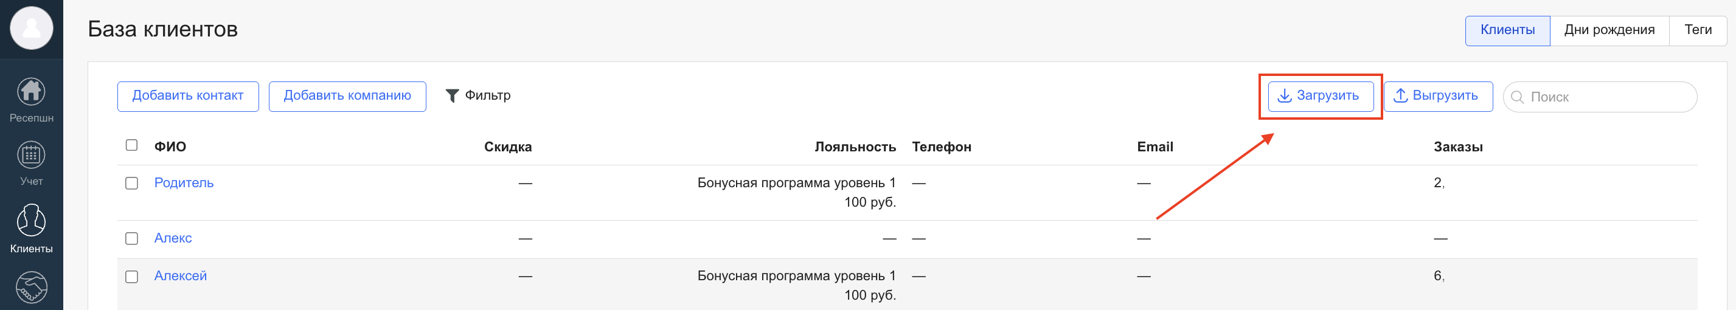The image size is (1736, 310).
Task: Check the box for Родитель row
Action: [131, 184]
